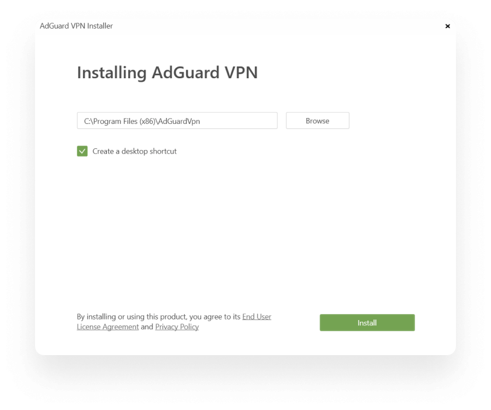Screen dimensions: 491x410
Task: Start installing AdGuard VPN
Action: click(x=367, y=322)
